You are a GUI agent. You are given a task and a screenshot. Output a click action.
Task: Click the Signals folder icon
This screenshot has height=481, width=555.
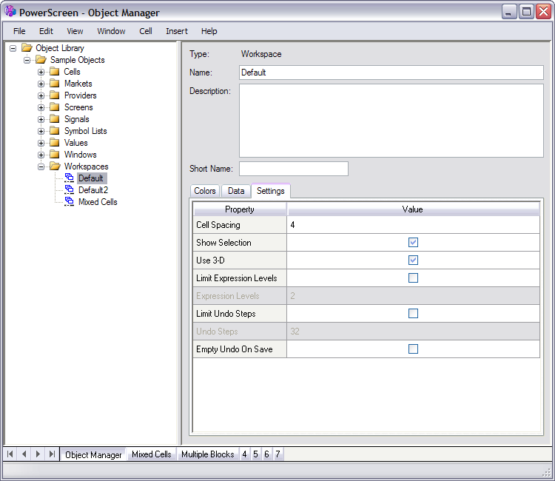pyautogui.click(x=54, y=119)
